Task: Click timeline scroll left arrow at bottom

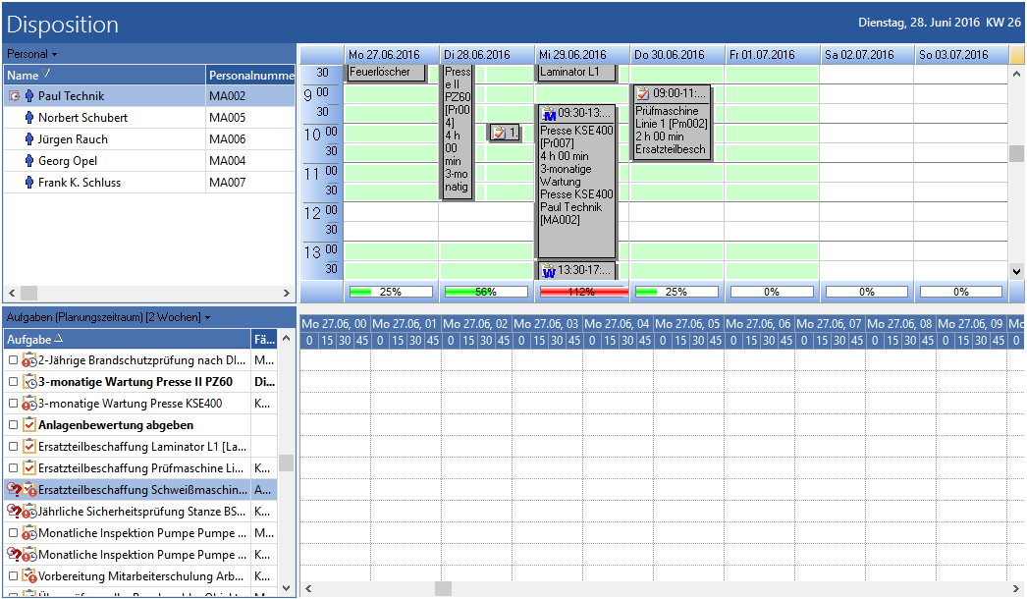Action: click(308, 588)
